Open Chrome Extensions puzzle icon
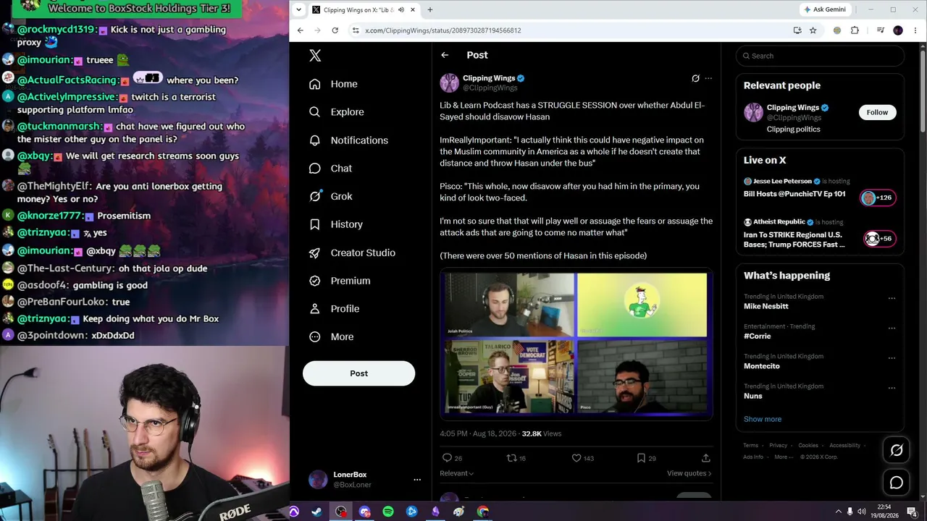 [x=855, y=30]
